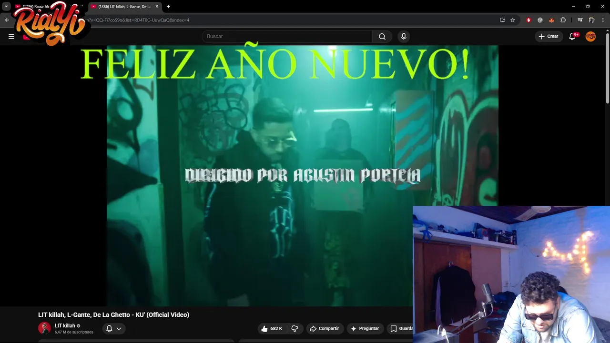610x343 pixels.
Task: Open the Chrome three-dot menu
Action: 603,20
